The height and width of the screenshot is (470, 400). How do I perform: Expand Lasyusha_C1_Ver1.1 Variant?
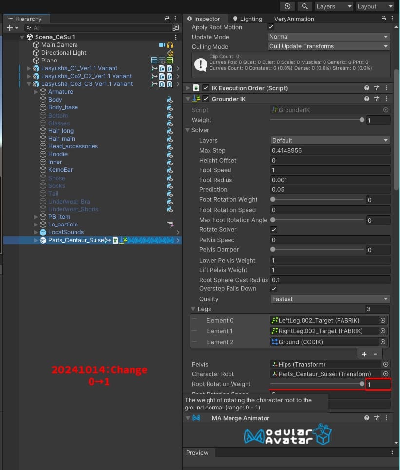[x=29, y=68]
